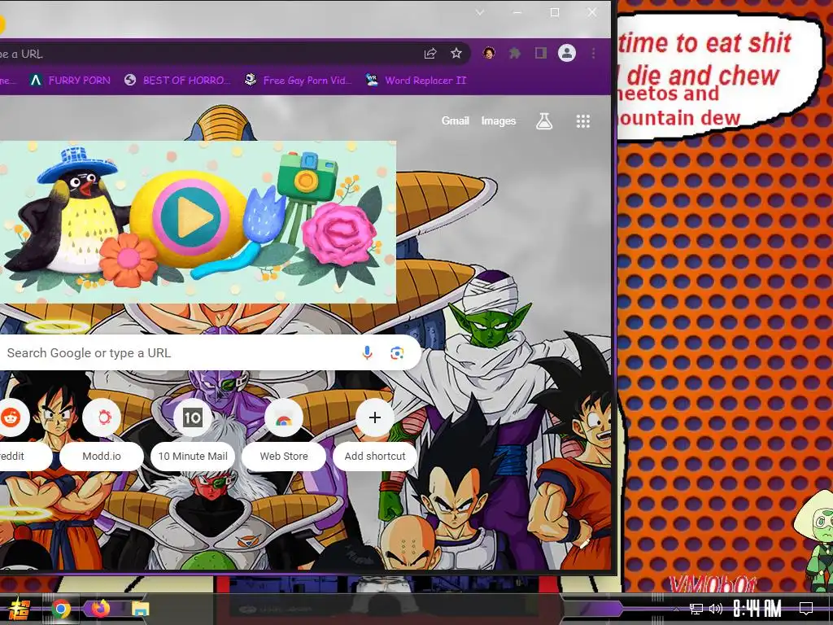Open Chrome's three-dot menu
Image resolution: width=833 pixels, height=625 pixels.
(x=593, y=53)
